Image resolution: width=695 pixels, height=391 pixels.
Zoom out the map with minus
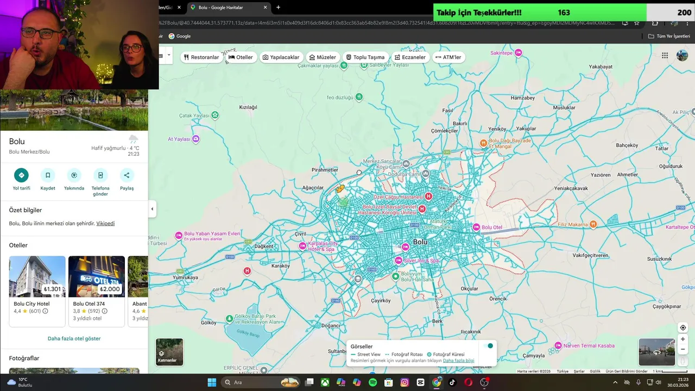[683, 350]
